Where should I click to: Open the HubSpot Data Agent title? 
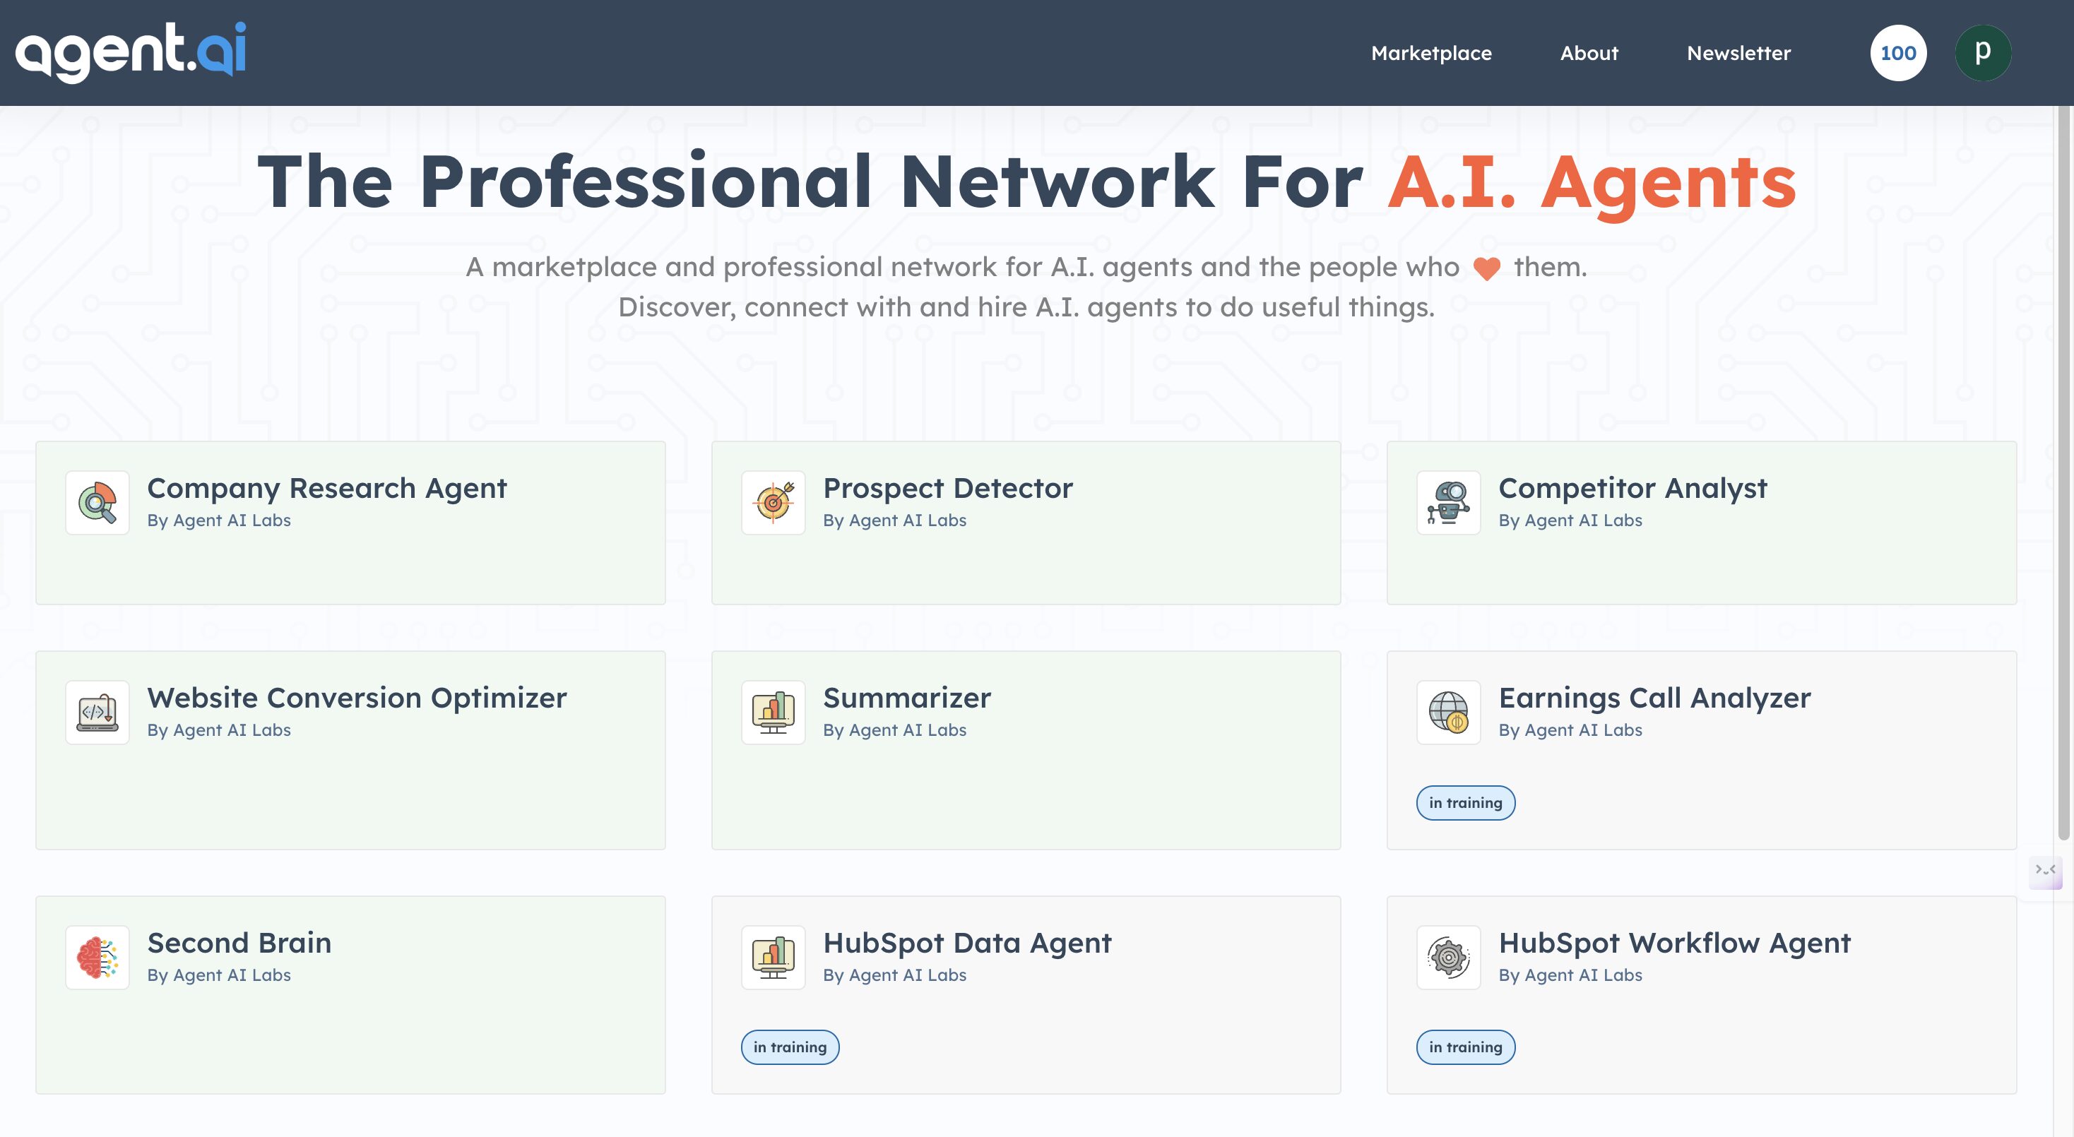point(967,942)
